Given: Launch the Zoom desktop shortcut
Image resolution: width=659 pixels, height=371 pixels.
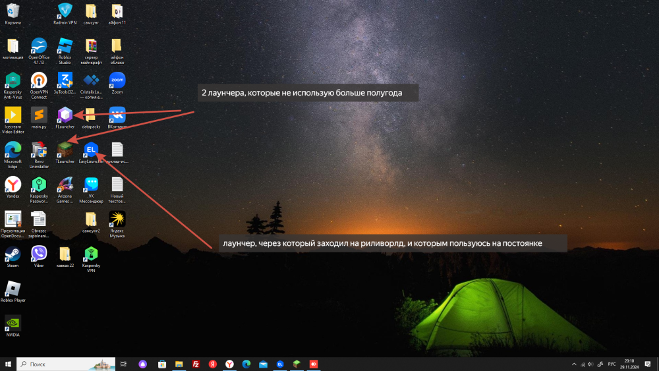Looking at the screenshot, I should pos(117,83).
